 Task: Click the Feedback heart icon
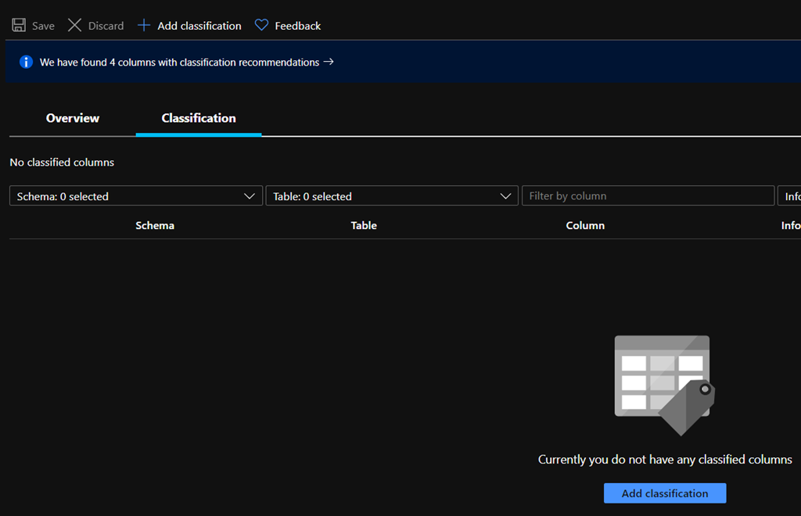[x=261, y=25]
